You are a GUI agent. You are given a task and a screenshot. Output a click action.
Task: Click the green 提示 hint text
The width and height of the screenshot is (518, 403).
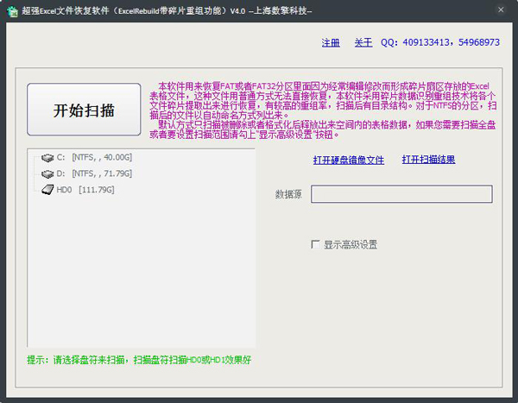(x=139, y=360)
